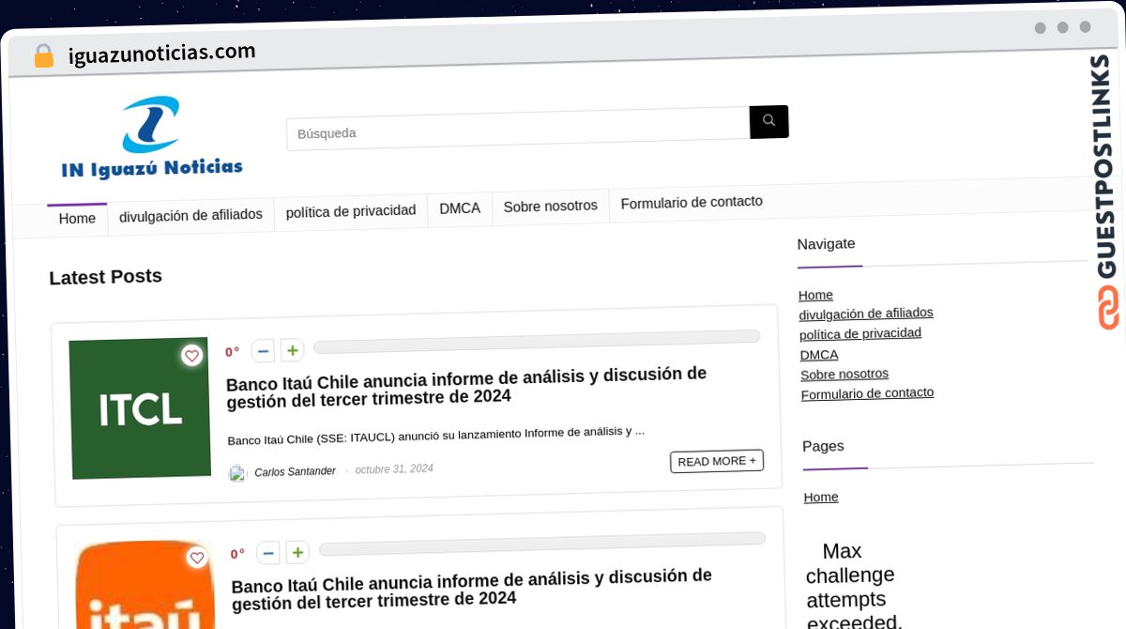The height and width of the screenshot is (629, 1126).
Task: Hit the minus button on the orange itaú post
Action: coord(268,554)
